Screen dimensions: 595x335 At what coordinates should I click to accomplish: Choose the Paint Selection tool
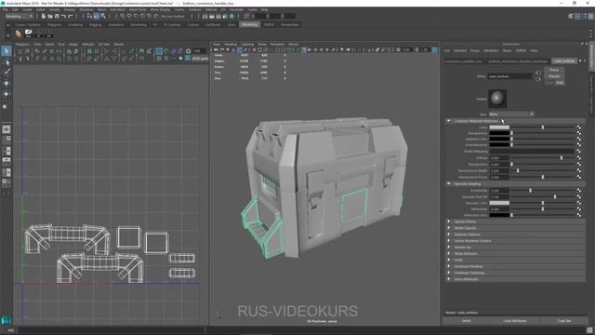click(x=7, y=73)
